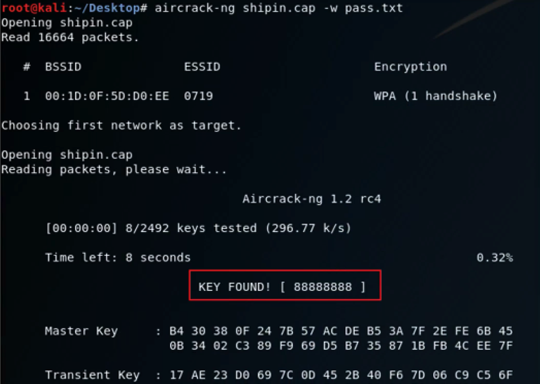Click the 8/2492 keys tested line
Image resolution: width=540 pixels, height=384 pixels.
198,228
